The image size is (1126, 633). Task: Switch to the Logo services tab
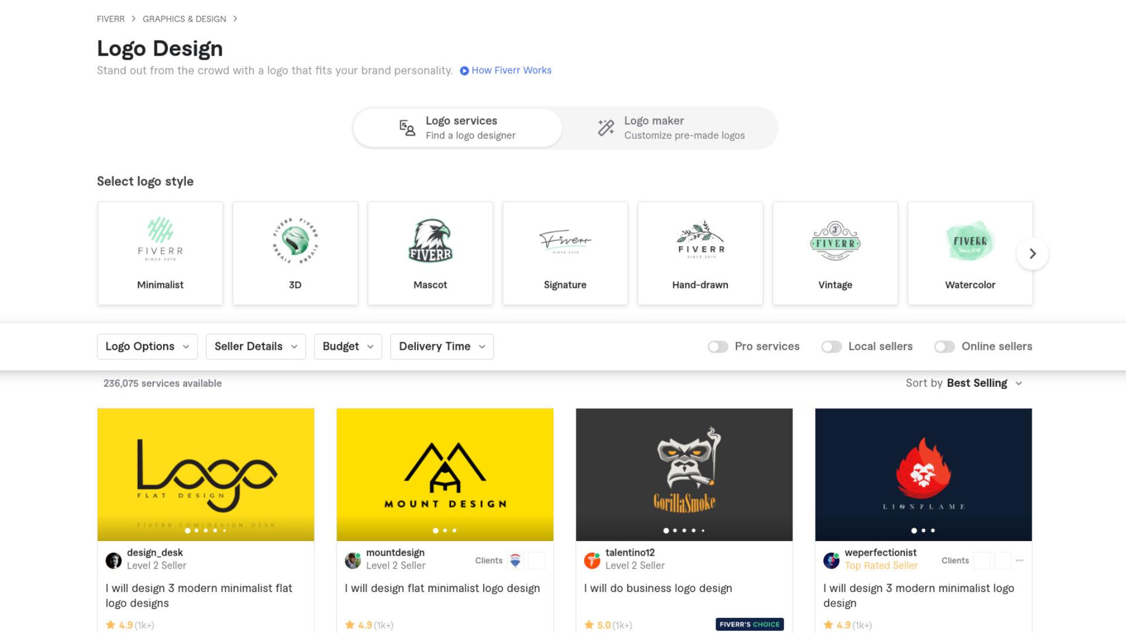pyautogui.click(x=457, y=128)
